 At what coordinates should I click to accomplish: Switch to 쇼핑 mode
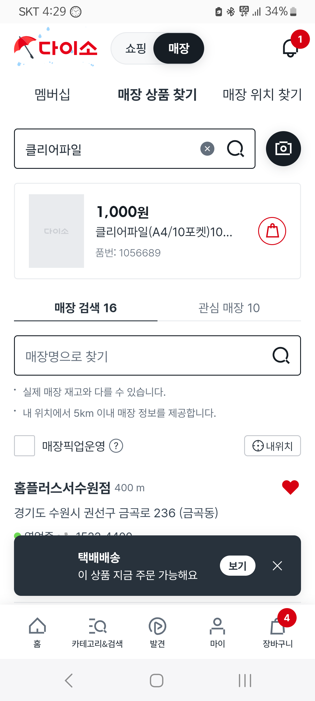(136, 48)
